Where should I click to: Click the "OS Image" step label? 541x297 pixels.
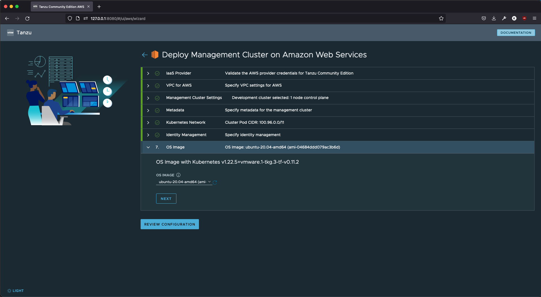(175, 147)
